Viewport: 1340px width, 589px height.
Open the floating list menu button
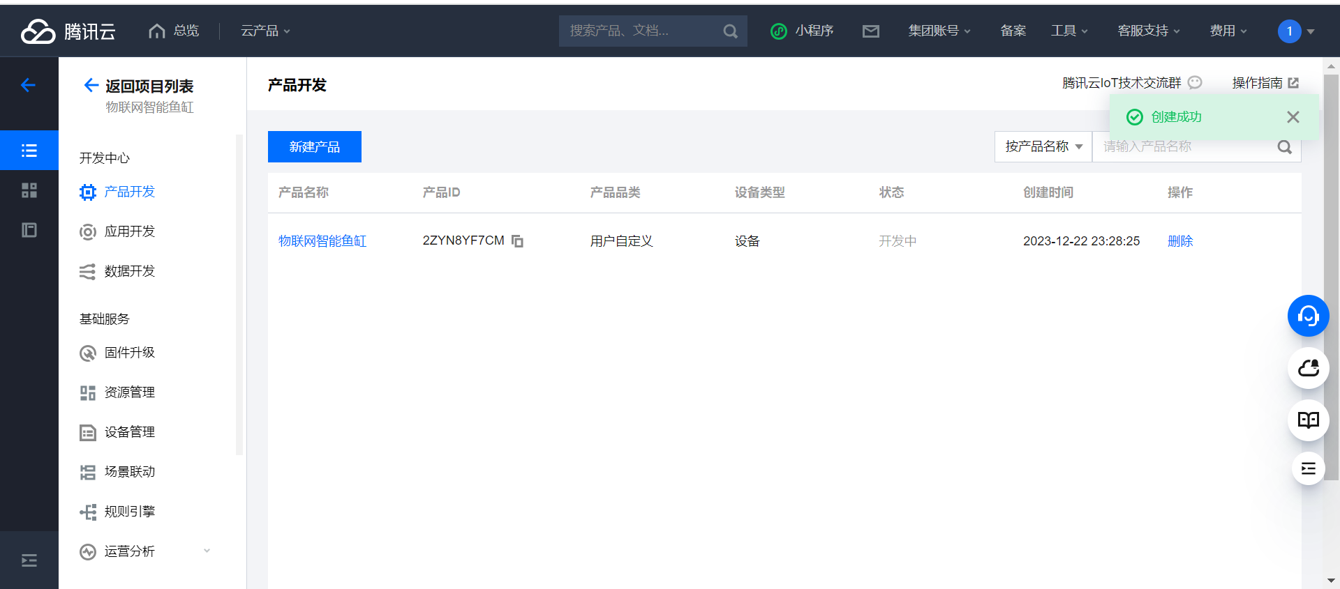[x=1308, y=468]
